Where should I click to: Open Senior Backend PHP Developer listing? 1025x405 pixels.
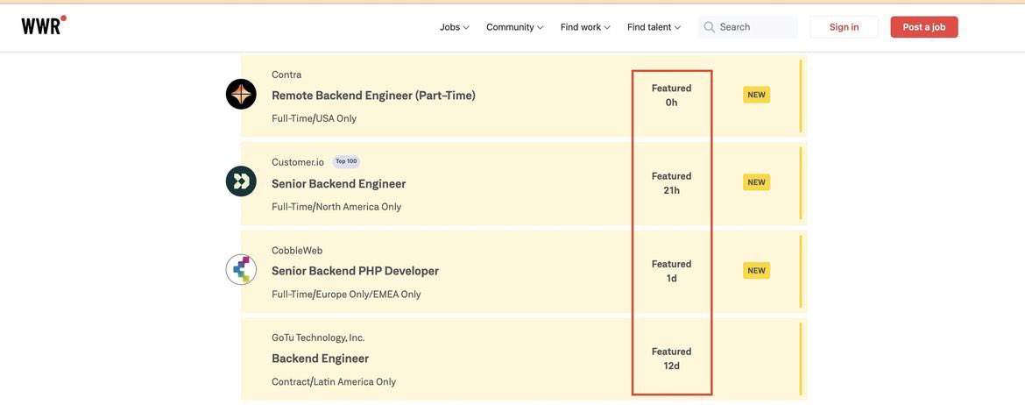[355, 271]
